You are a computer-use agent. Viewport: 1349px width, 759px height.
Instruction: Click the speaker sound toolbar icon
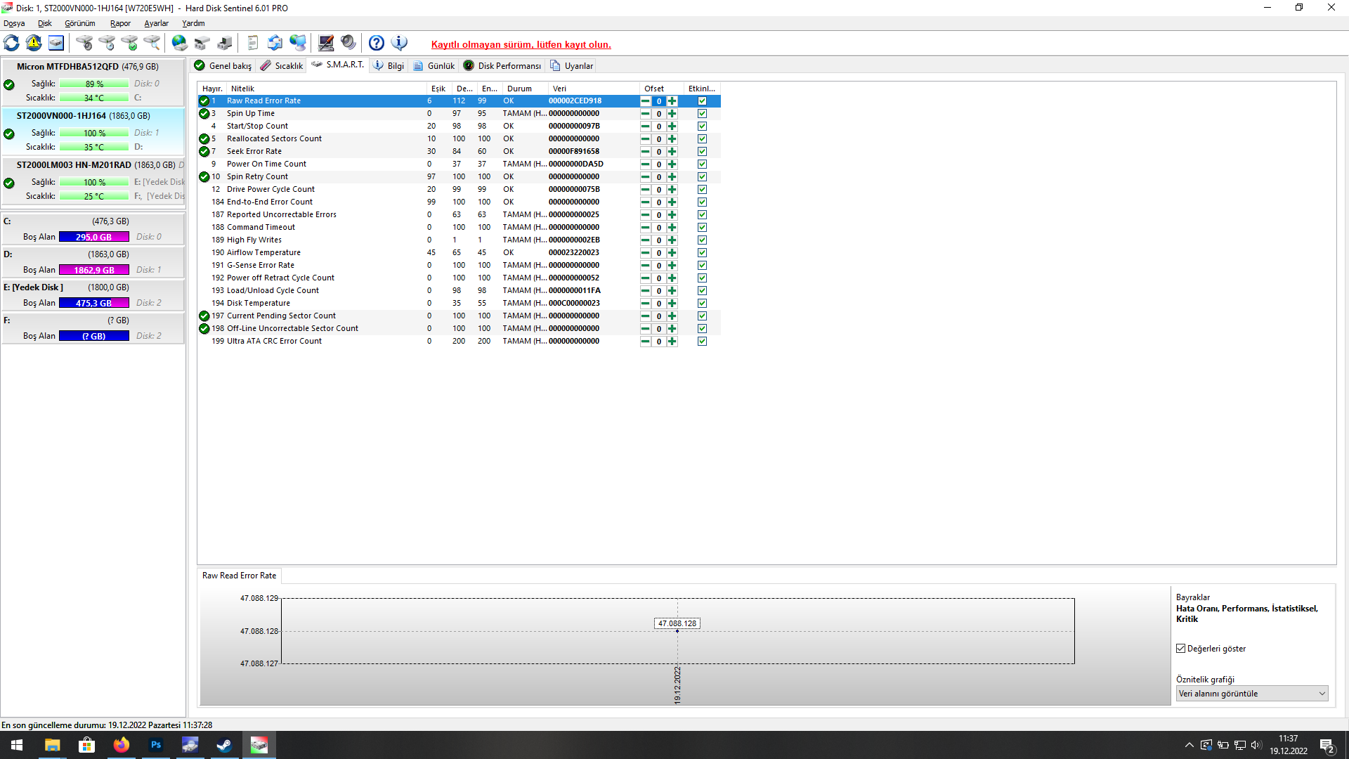click(x=348, y=43)
